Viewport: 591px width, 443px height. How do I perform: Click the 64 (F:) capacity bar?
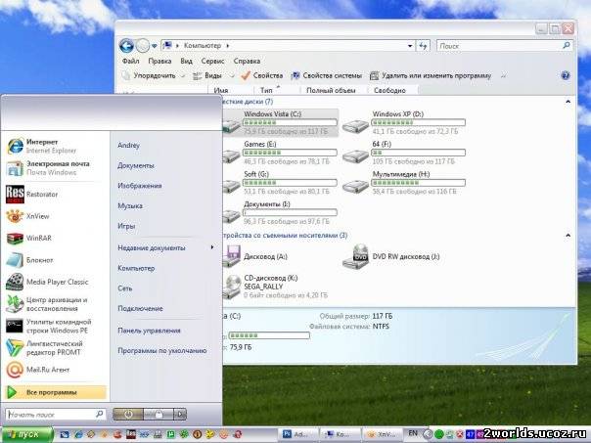click(x=419, y=153)
